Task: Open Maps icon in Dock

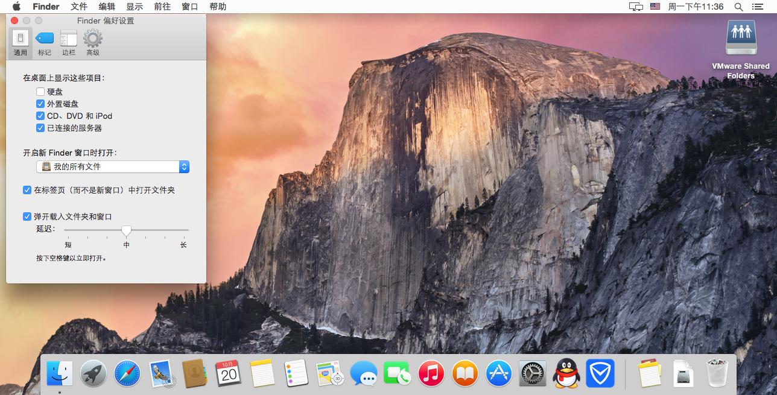Action: coord(330,374)
